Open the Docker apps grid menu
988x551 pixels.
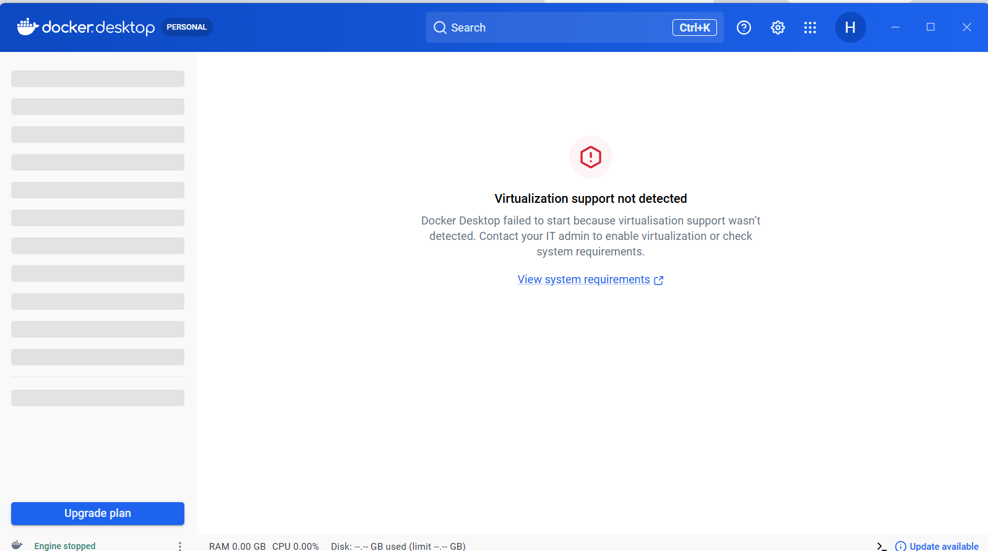tap(810, 27)
